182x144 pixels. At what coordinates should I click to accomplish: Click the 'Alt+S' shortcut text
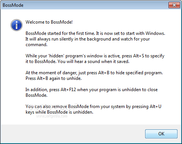coord(138,56)
